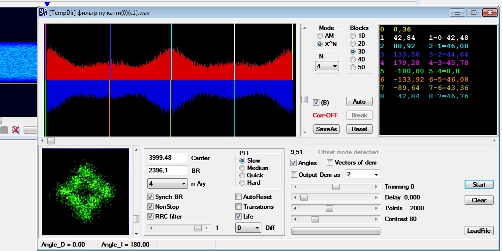Viewport: 502px width, 251px height.
Task: Click the Auto button
Action: [x=359, y=102]
